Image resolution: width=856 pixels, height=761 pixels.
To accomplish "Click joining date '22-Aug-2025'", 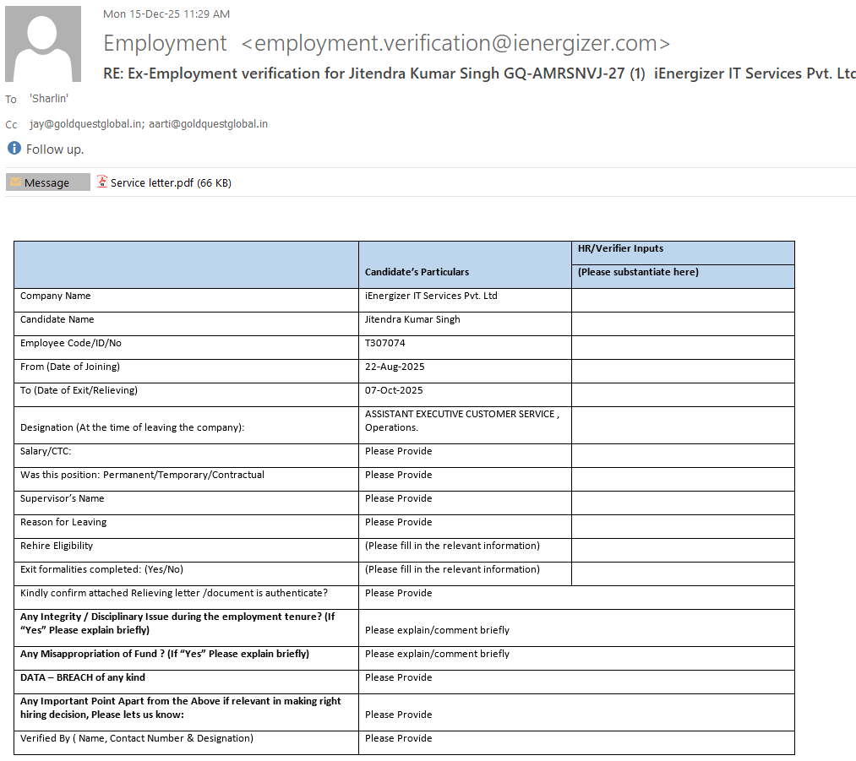I will pyautogui.click(x=394, y=367).
